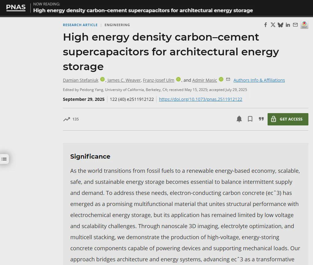
Task: Click the corresponding author mail icon
Action: coord(228,79)
